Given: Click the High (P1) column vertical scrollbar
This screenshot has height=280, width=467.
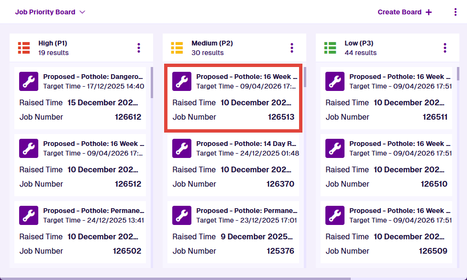Looking at the screenshot, I should (x=152, y=82).
